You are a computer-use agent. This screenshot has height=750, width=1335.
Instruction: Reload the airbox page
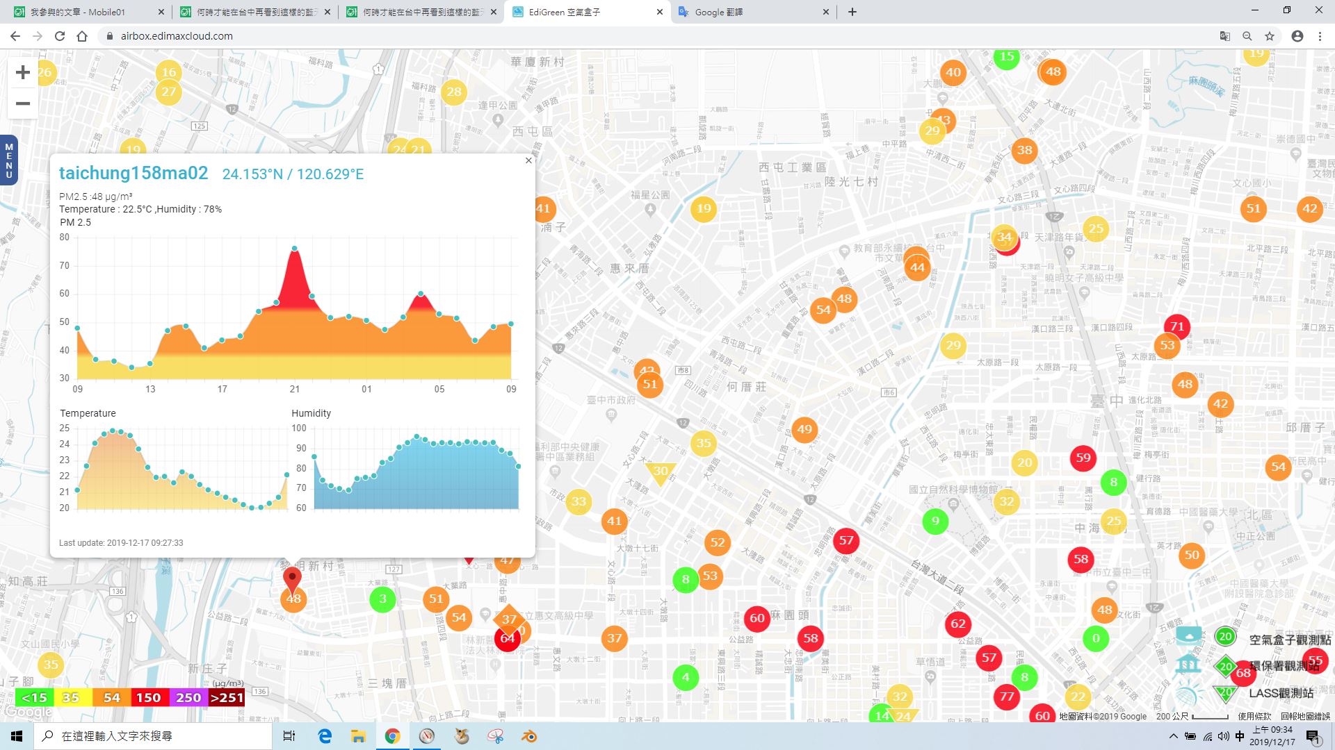point(60,36)
